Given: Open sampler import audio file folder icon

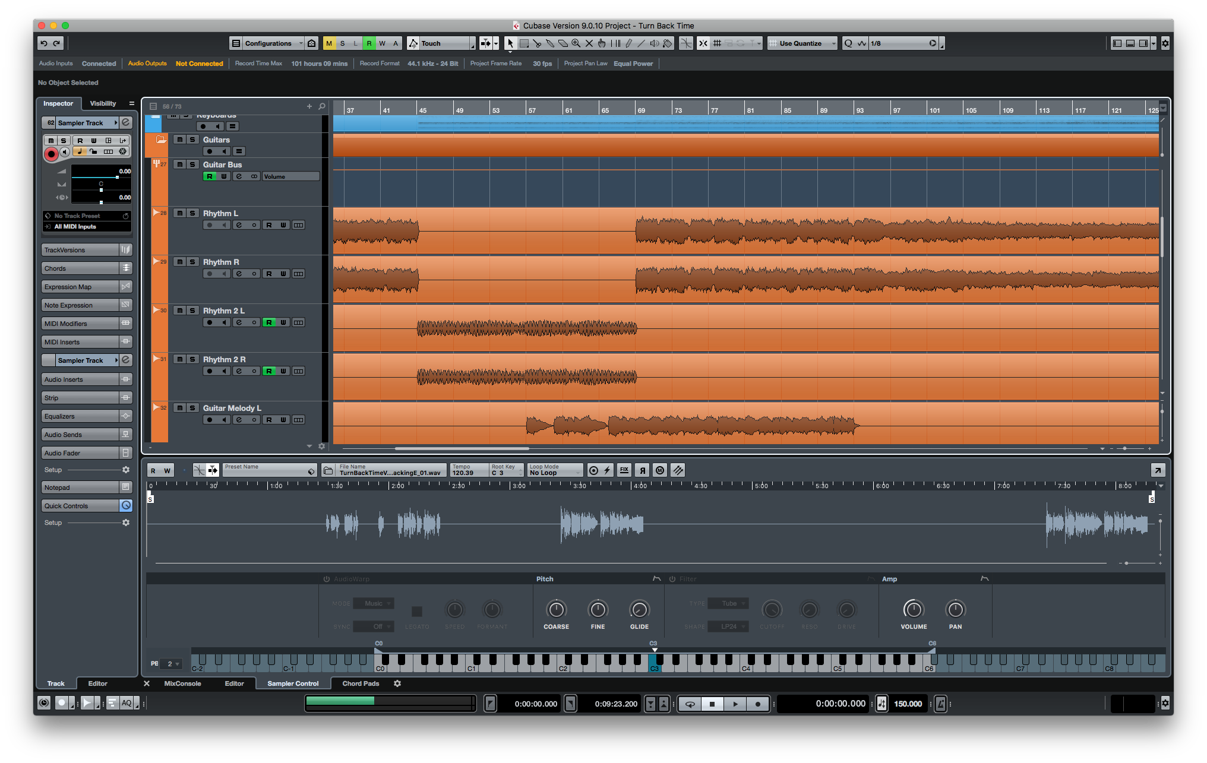Looking at the screenshot, I should coord(328,471).
